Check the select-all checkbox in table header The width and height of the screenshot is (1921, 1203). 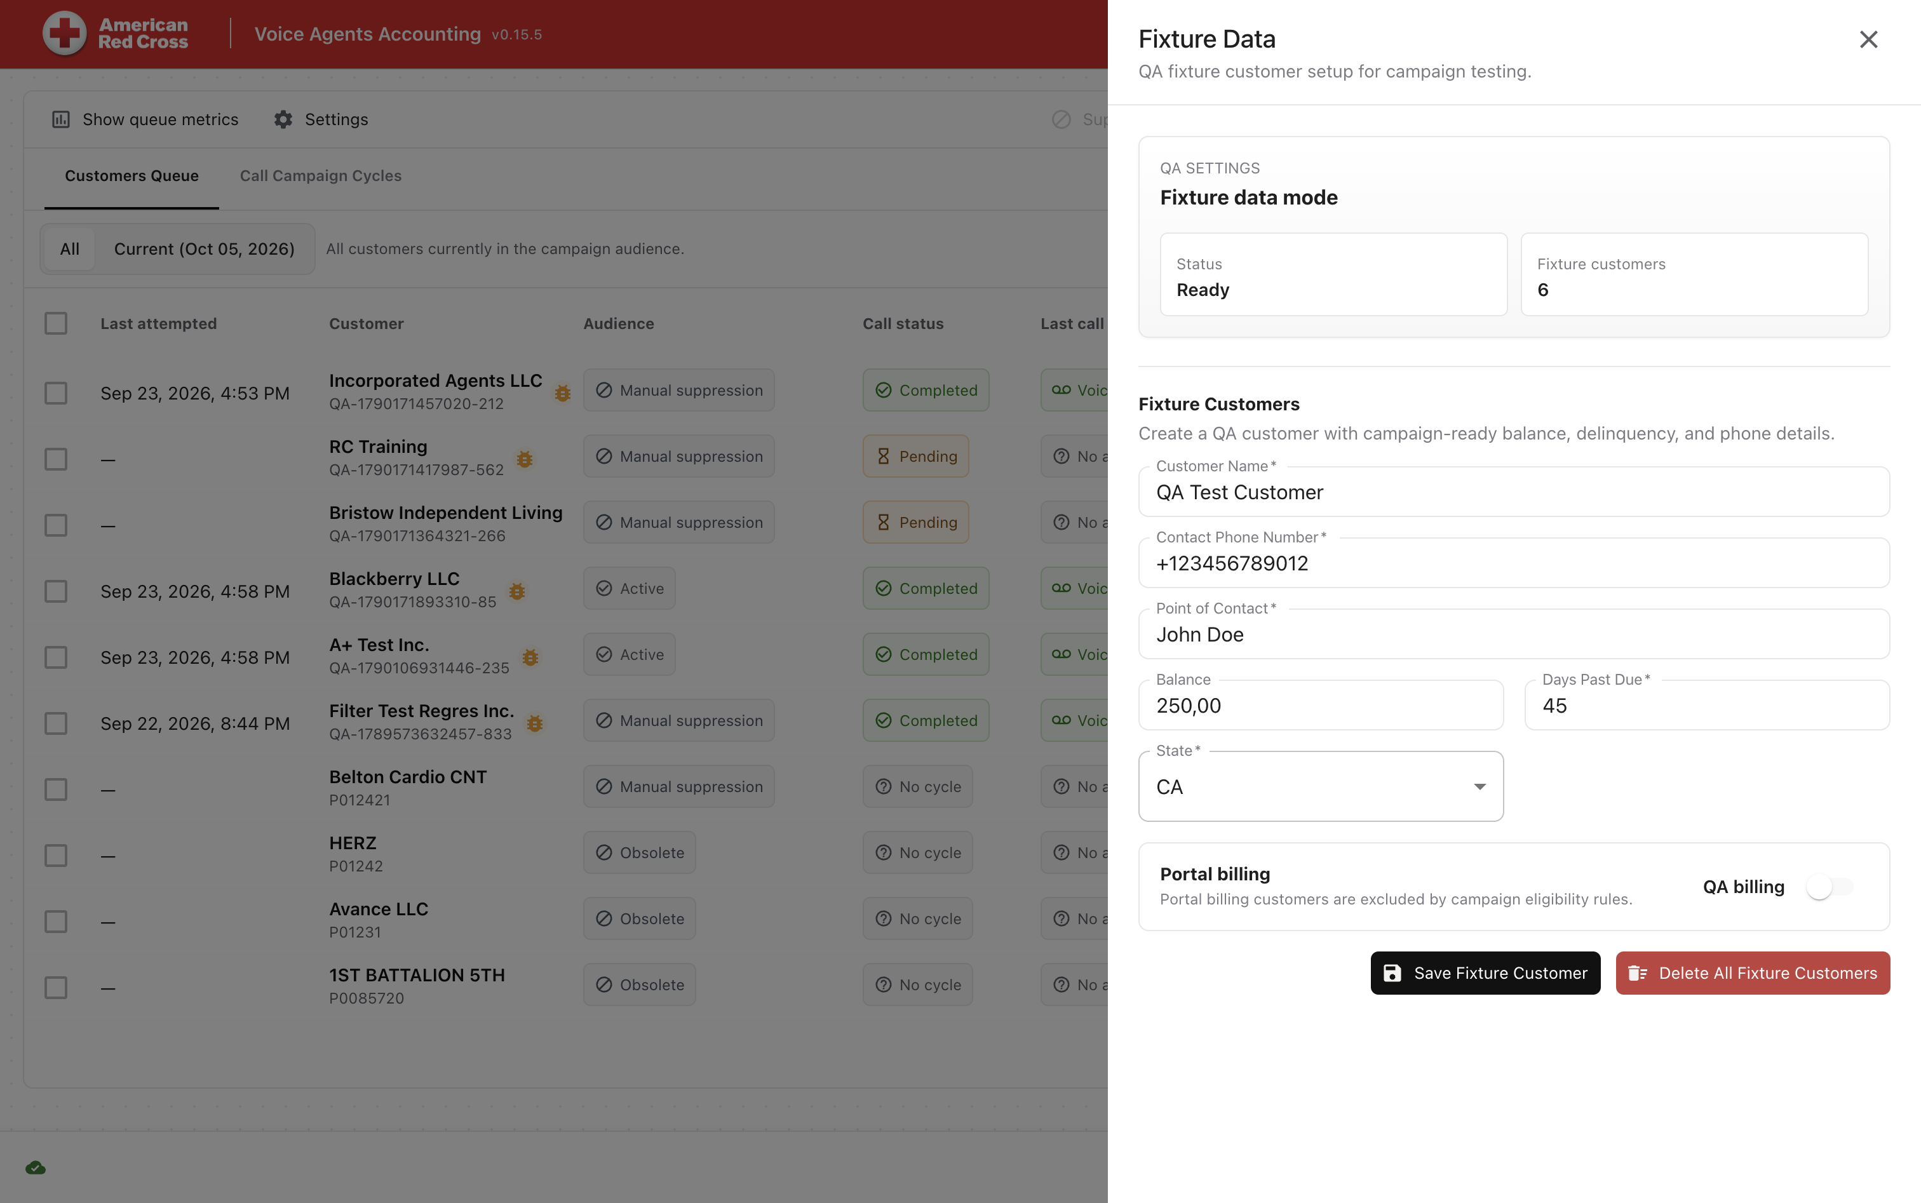click(56, 323)
